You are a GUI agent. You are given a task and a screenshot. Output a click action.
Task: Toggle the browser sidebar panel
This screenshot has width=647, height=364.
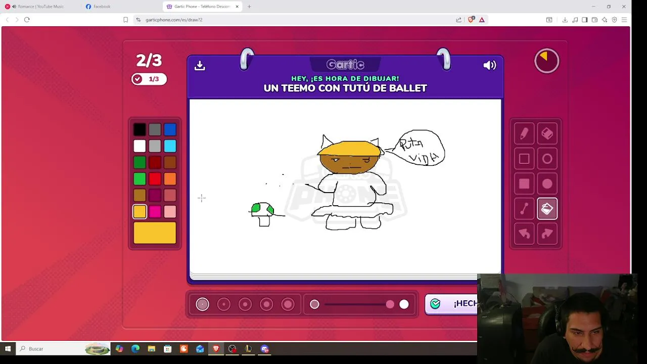pos(584,20)
